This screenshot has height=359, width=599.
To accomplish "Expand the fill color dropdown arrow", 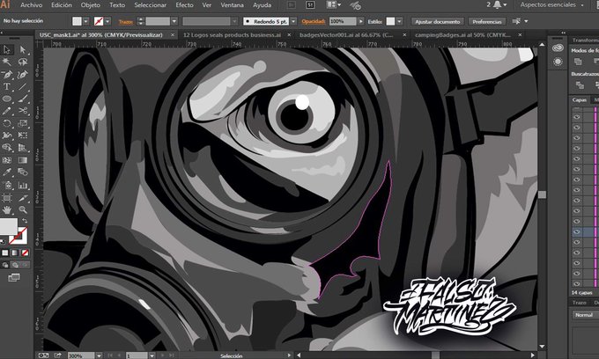I will click(86, 21).
